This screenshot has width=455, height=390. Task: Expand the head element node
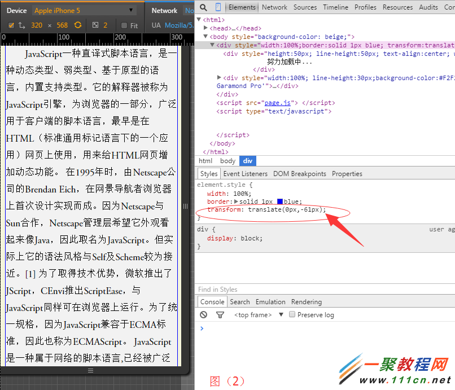205,28
